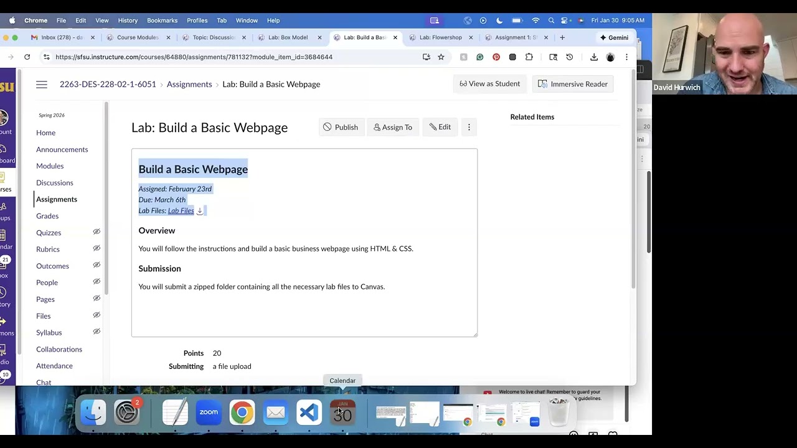Viewport: 797px width, 448px height.
Task: Open the Profiles menu
Action: point(197,21)
